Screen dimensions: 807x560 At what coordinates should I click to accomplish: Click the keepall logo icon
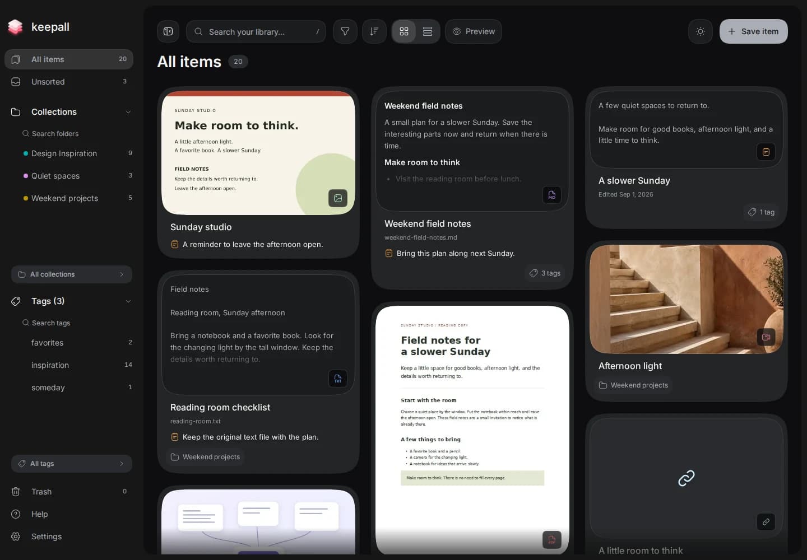[16, 26]
